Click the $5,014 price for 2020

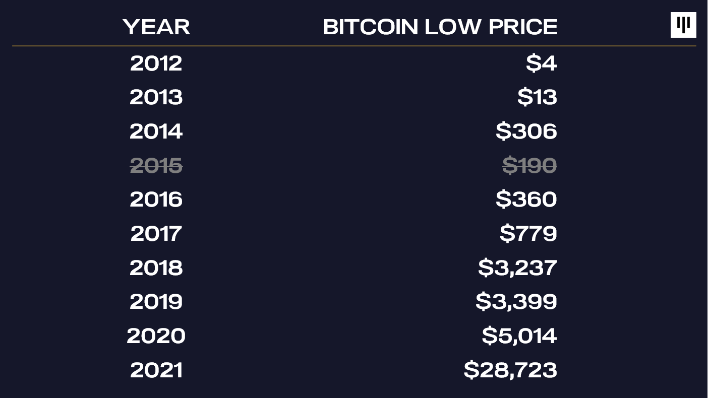[519, 336]
